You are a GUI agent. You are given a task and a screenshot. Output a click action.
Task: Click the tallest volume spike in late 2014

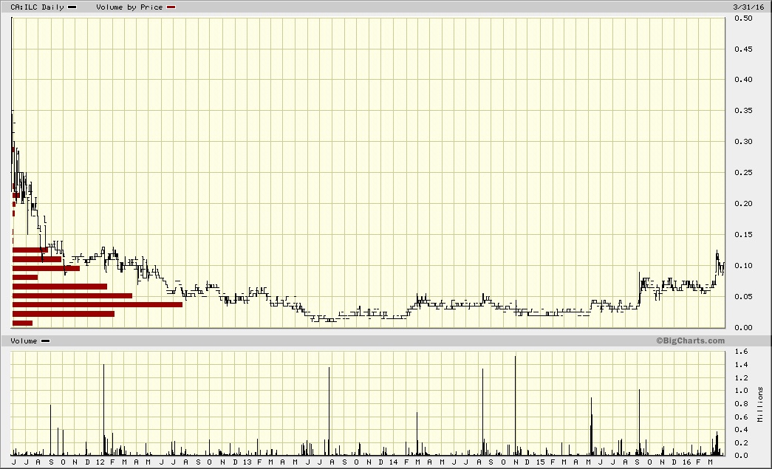coord(515,405)
